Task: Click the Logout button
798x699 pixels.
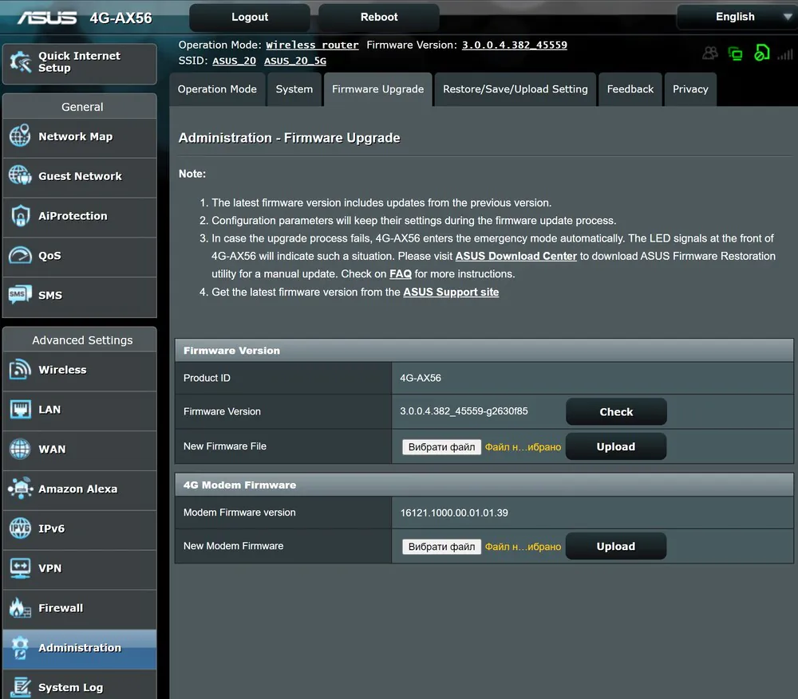Action: pyautogui.click(x=250, y=18)
